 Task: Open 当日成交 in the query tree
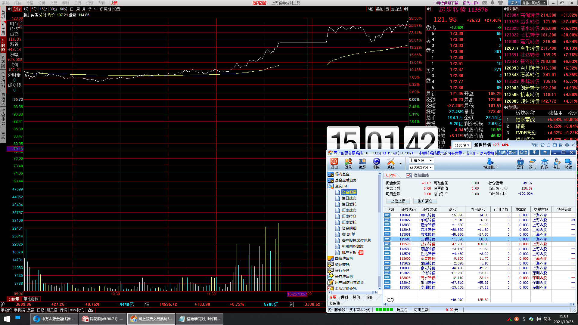349,198
